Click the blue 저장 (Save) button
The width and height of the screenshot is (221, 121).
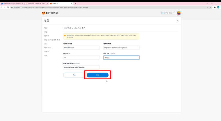click(x=97, y=75)
